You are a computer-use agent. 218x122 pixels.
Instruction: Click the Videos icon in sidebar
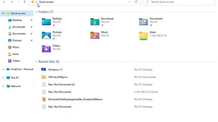(x=10, y=61)
